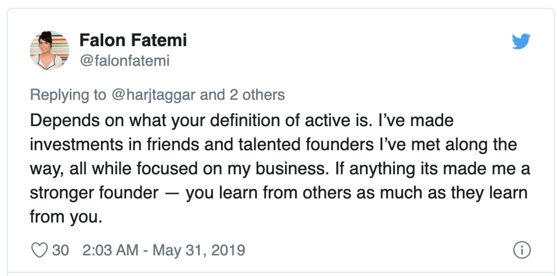Click the word "and" in reply line

pos(212,95)
